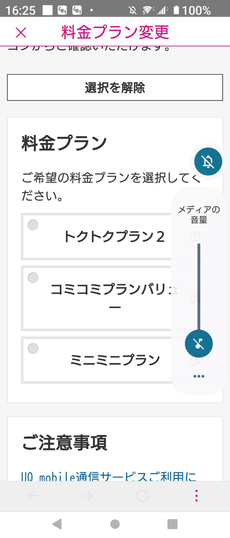
Task: Open Android recent apps square button
Action: (x=172, y=524)
